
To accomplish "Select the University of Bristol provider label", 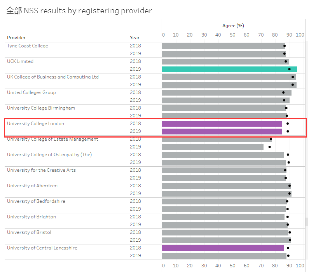I will tap(29, 232).
